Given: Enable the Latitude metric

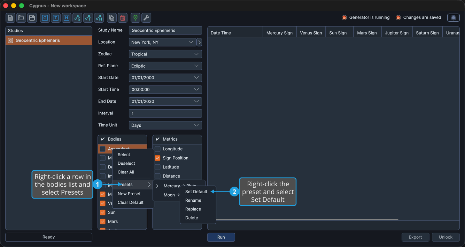Looking at the screenshot, I should point(157,167).
